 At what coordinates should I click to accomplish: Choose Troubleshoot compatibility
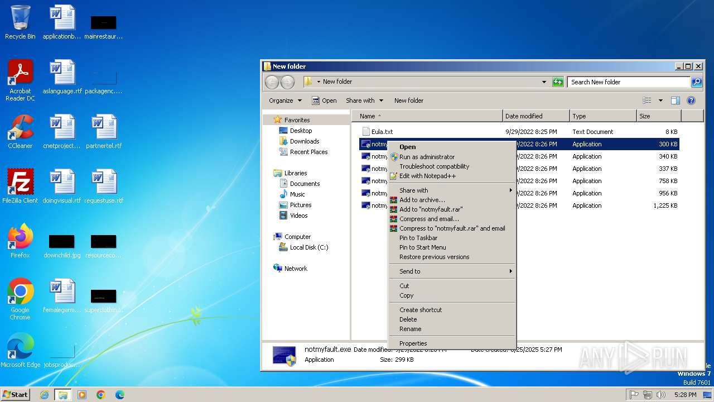pos(452,166)
